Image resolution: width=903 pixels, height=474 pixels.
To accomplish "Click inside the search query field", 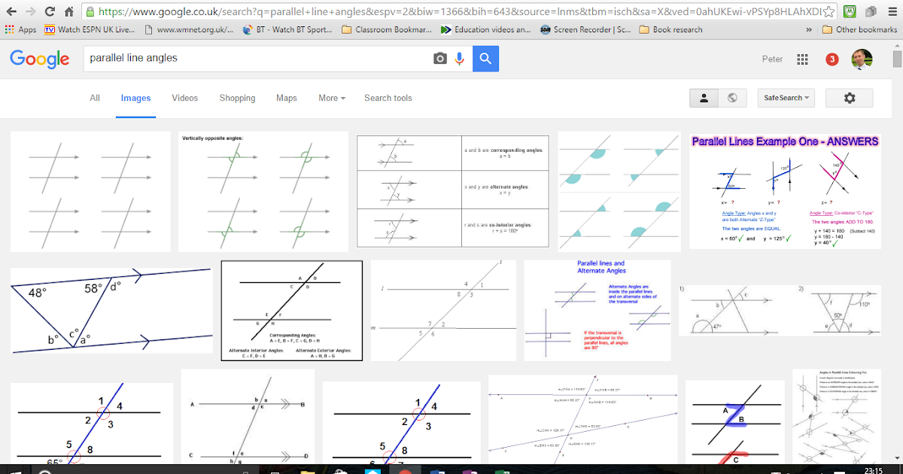I will point(226,57).
